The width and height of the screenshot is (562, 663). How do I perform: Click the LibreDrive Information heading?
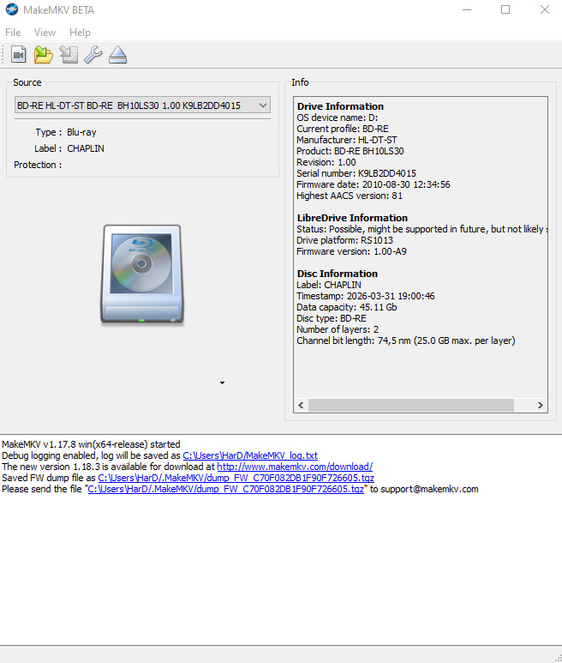[x=352, y=218]
